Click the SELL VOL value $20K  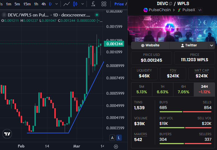(206, 123)
